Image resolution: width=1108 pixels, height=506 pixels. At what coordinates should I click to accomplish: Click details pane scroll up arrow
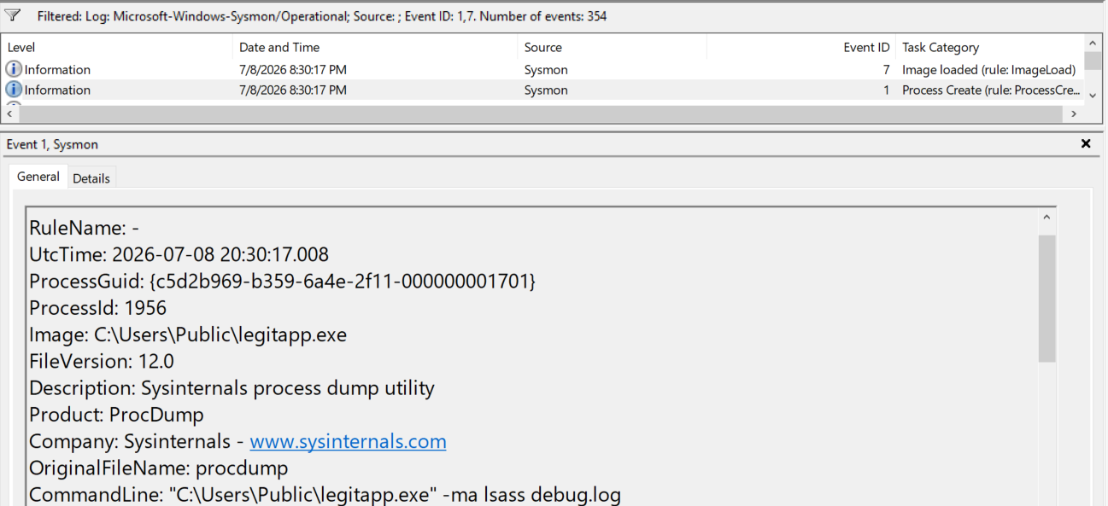pos(1047,219)
